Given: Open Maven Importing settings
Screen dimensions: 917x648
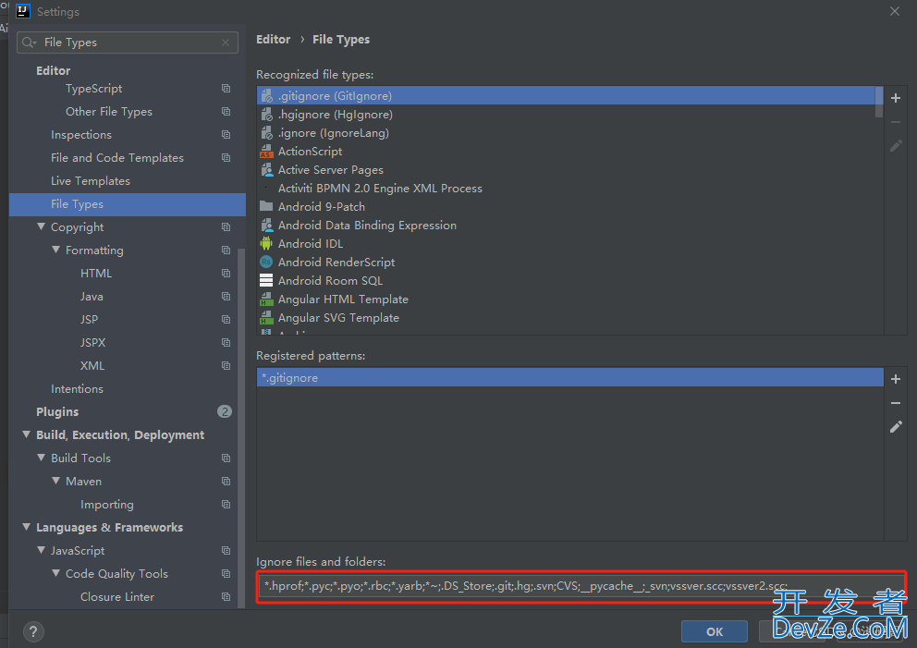Looking at the screenshot, I should click(107, 504).
